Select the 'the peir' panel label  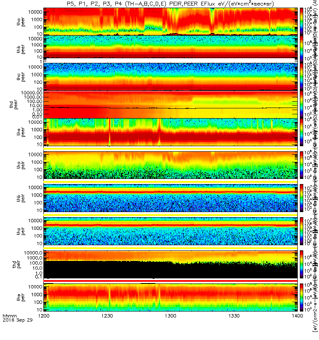click(x=21, y=297)
